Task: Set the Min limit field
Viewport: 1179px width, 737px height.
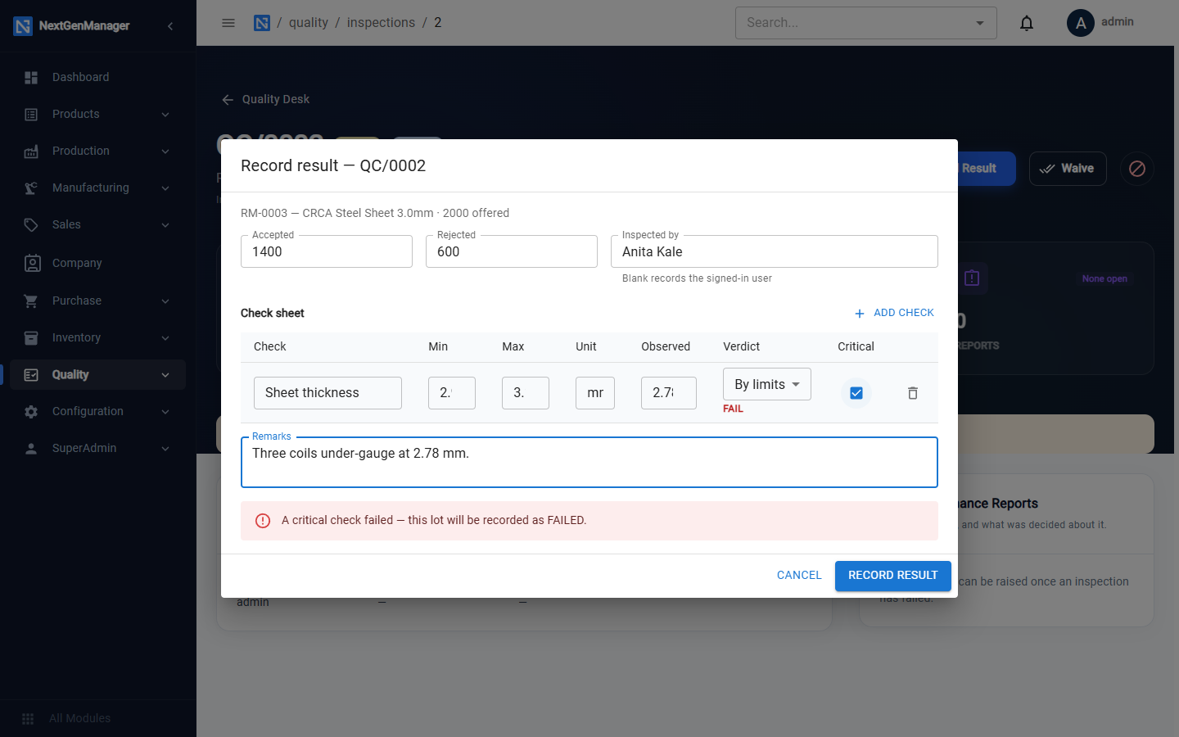Action: (x=452, y=393)
